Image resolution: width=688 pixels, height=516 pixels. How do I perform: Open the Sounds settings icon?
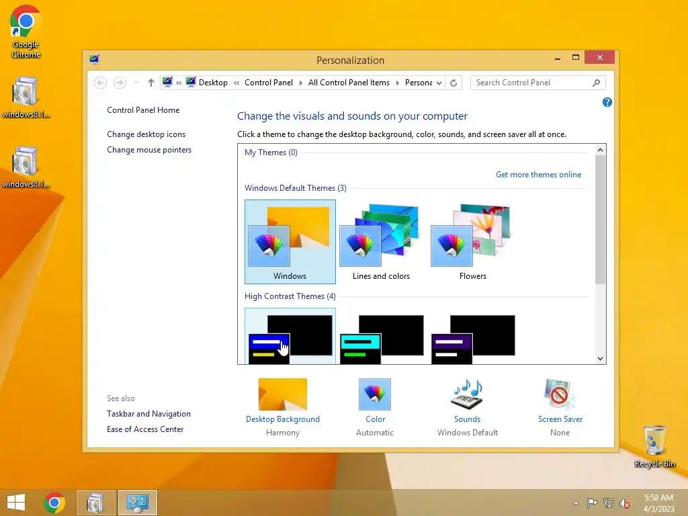pyautogui.click(x=468, y=394)
